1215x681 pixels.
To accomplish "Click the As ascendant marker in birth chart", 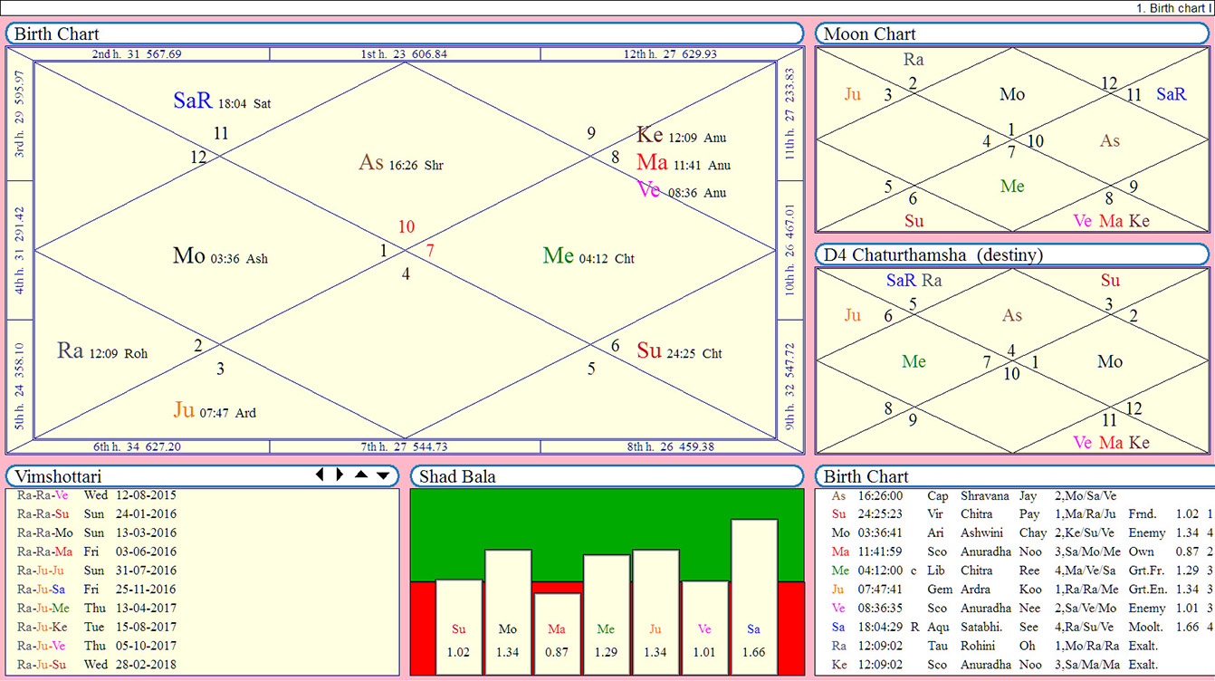I will click(x=371, y=163).
